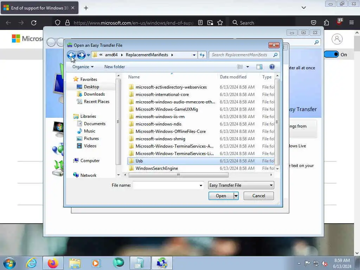Click the Action Center flag icon

(x=307, y=263)
